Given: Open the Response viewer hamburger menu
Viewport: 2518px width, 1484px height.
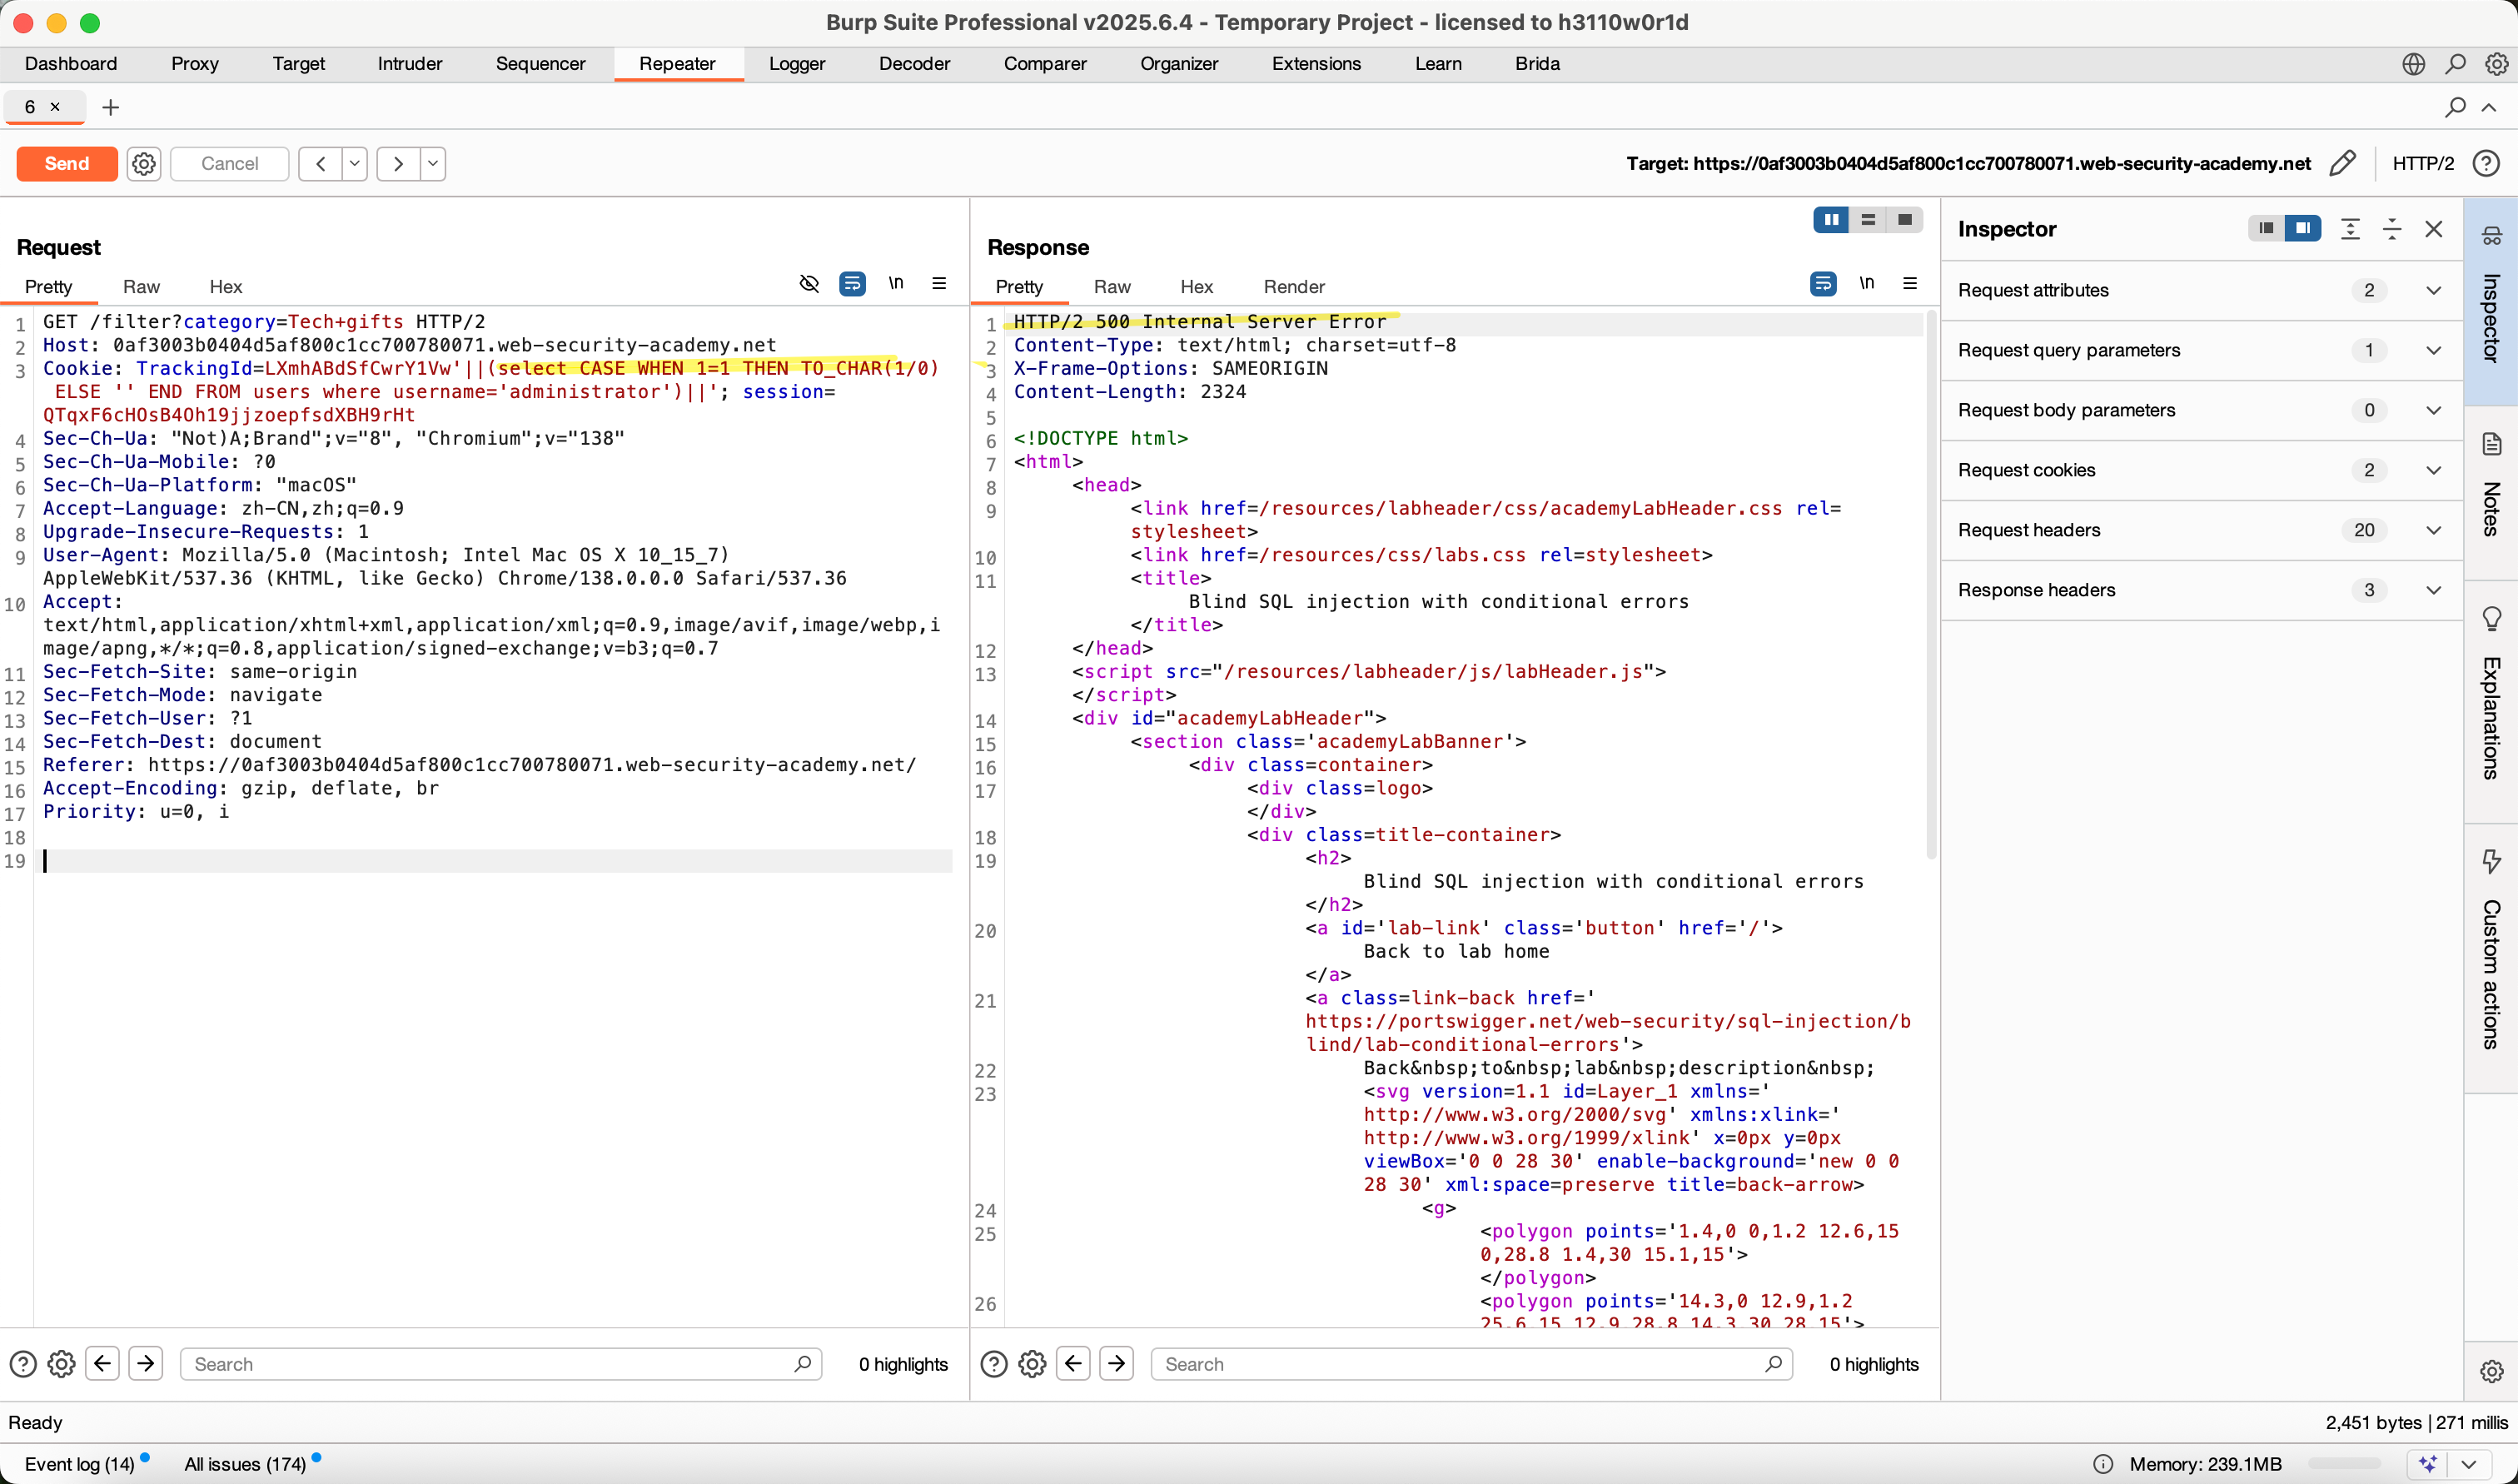Looking at the screenshot, I should (1909, 283).
